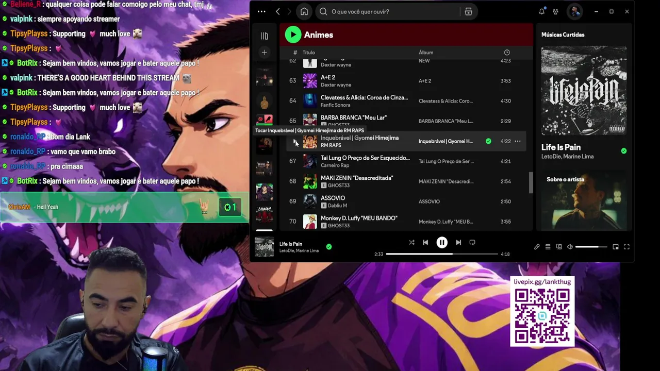The width and height of the screenshot is (660, 371).
Task: Click cover art thumbnail of track 70
Action: [310, 222]
